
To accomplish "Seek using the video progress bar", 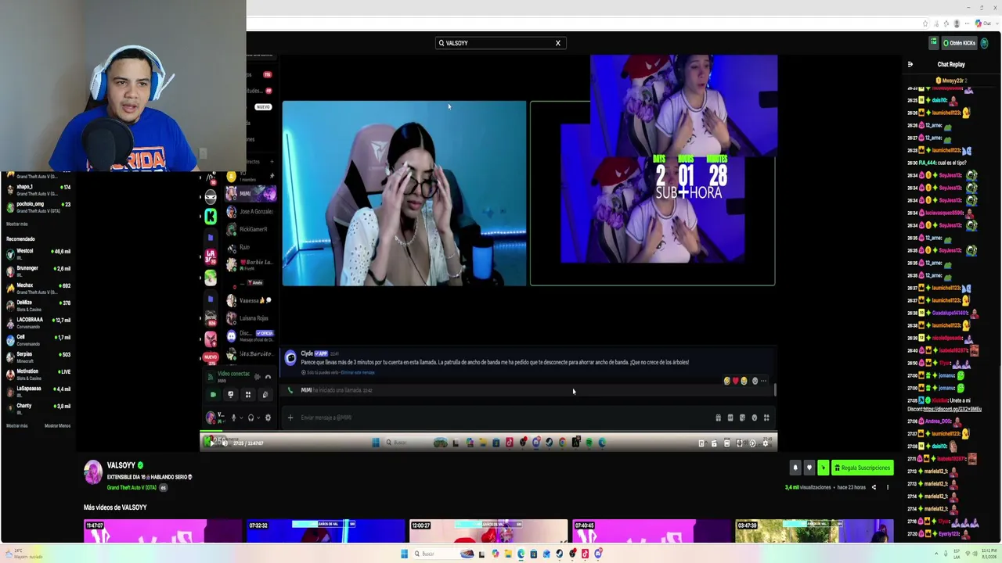I will [x=488, y=432].
